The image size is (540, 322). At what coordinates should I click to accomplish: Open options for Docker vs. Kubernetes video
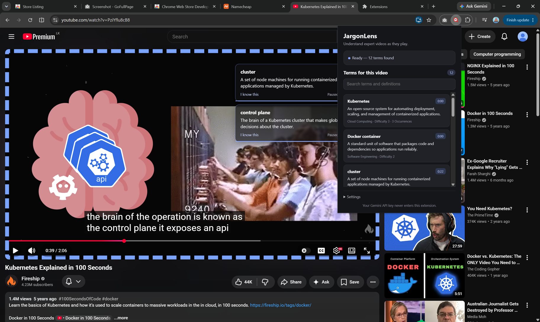pos(527,258)
